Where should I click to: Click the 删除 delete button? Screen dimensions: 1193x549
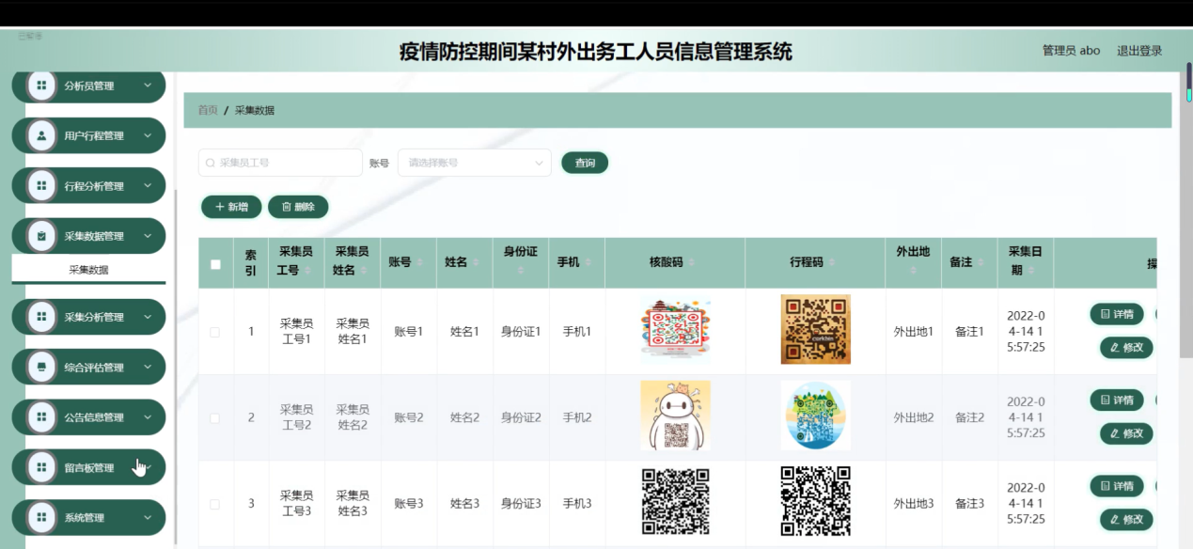coord(298,207)
